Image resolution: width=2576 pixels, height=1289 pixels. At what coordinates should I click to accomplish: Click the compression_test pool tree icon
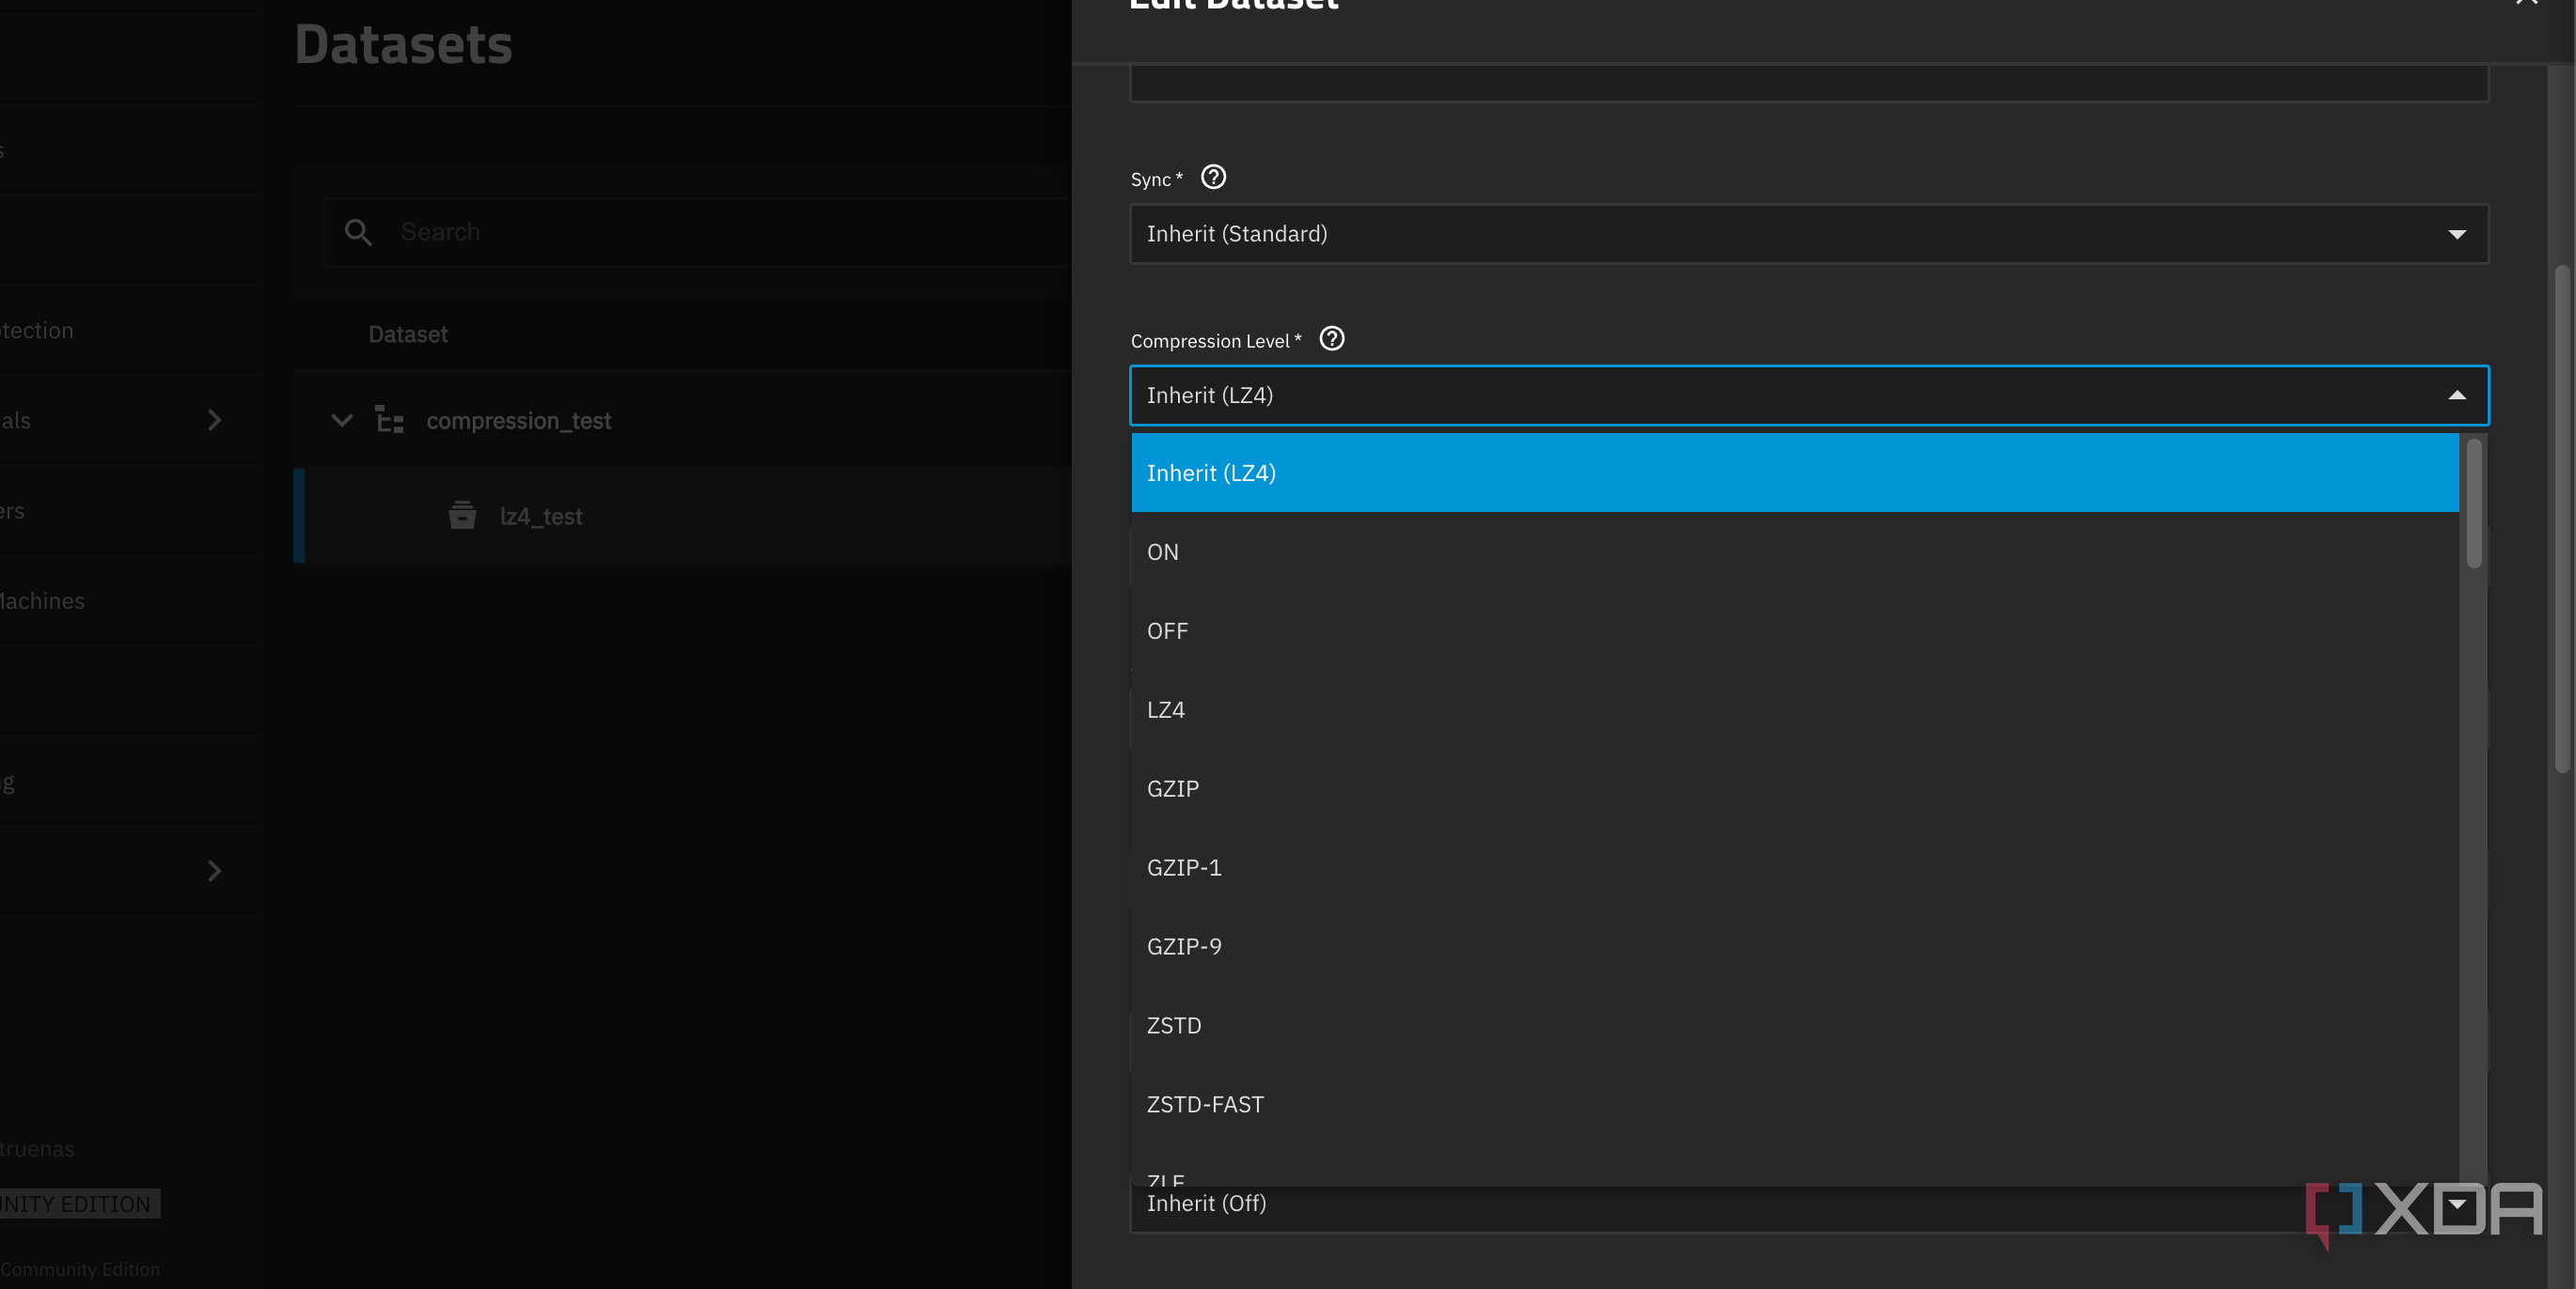[389, 420]
